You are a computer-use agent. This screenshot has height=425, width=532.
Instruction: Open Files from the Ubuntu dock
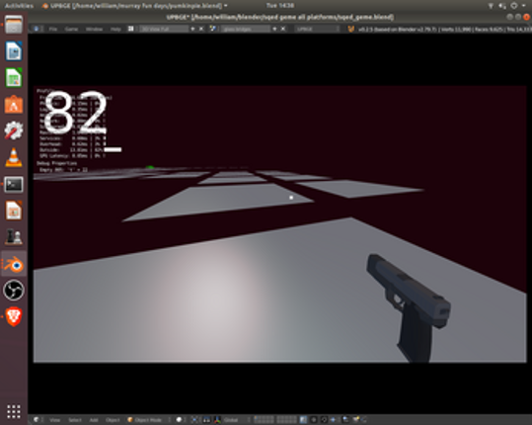click(x=14, y=25)
